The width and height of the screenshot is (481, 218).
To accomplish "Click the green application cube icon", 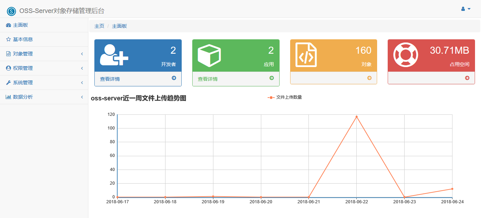I will [x=209, y=55].
